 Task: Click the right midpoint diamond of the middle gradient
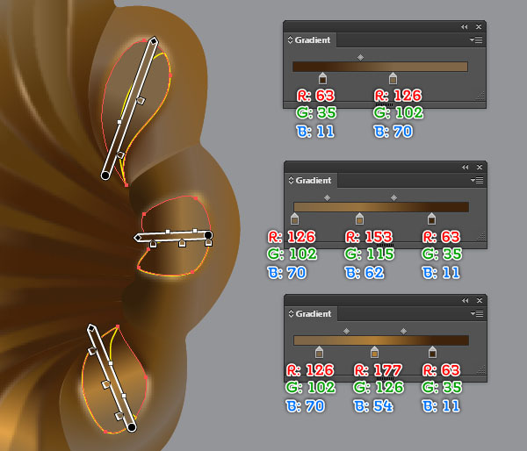(393, 197)
